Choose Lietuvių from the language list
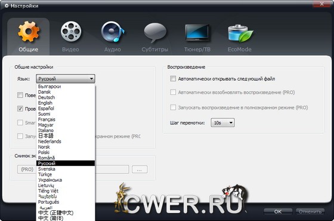 (x=66, y=185)
